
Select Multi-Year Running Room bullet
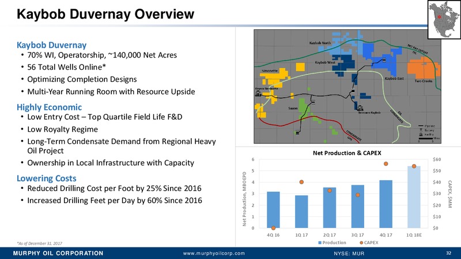coord(111,92)
